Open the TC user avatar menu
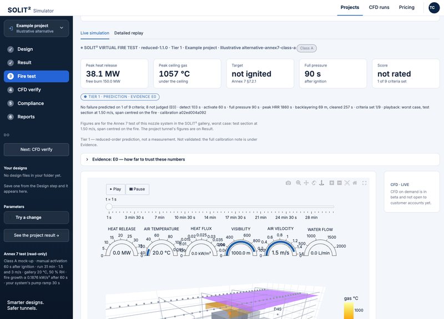 433,8
